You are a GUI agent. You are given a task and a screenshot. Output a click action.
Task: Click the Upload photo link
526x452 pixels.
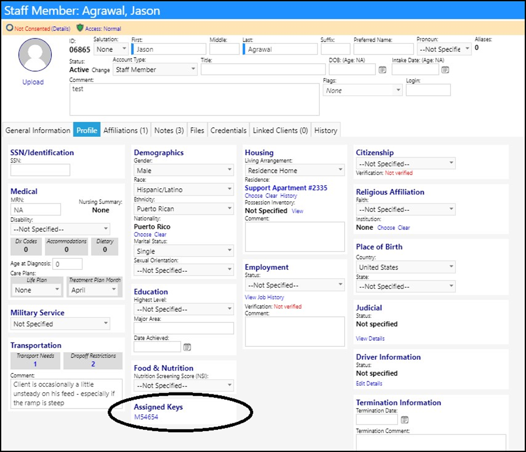tap(33, 82)
